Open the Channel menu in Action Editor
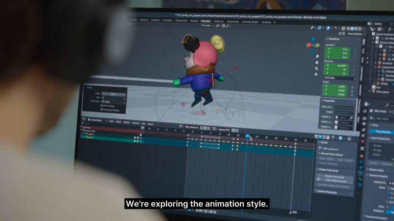This screenshot has height=221, width=394. [136, 123]
